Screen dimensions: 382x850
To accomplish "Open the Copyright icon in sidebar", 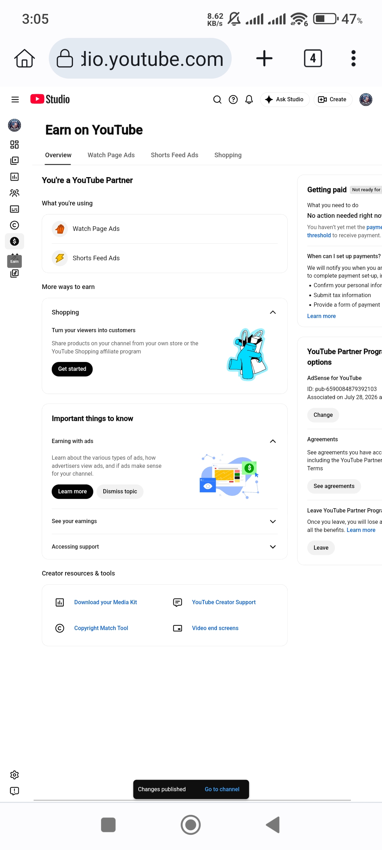I will pos(15,225).
